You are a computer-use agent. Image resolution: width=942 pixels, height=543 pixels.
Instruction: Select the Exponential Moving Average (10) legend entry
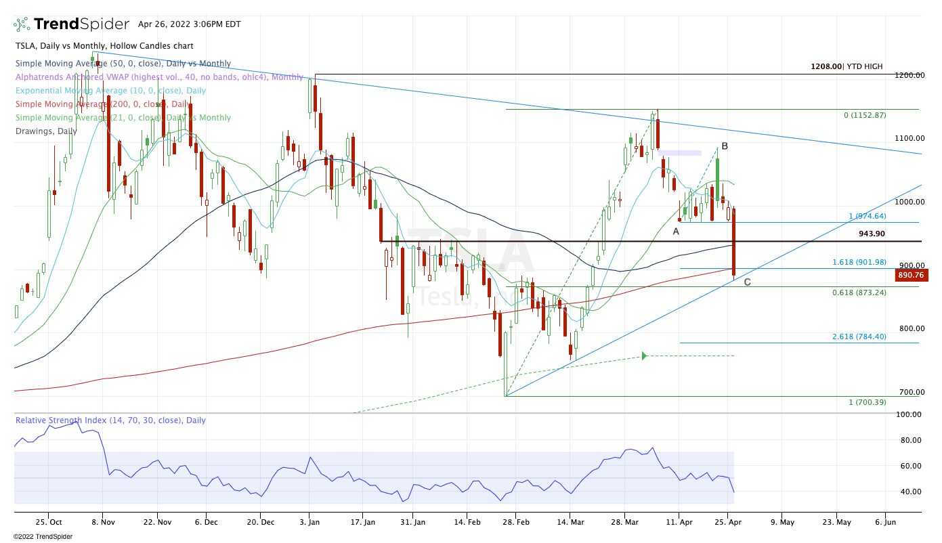pos(110,91)
